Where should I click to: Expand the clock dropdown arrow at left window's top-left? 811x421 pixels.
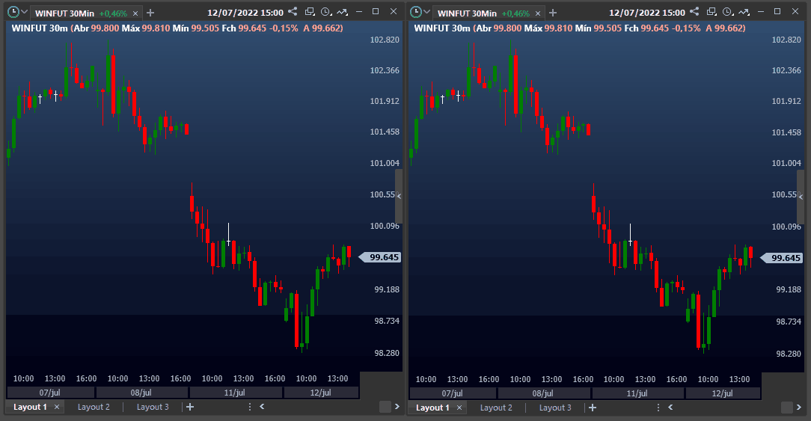tap(24, 11)
